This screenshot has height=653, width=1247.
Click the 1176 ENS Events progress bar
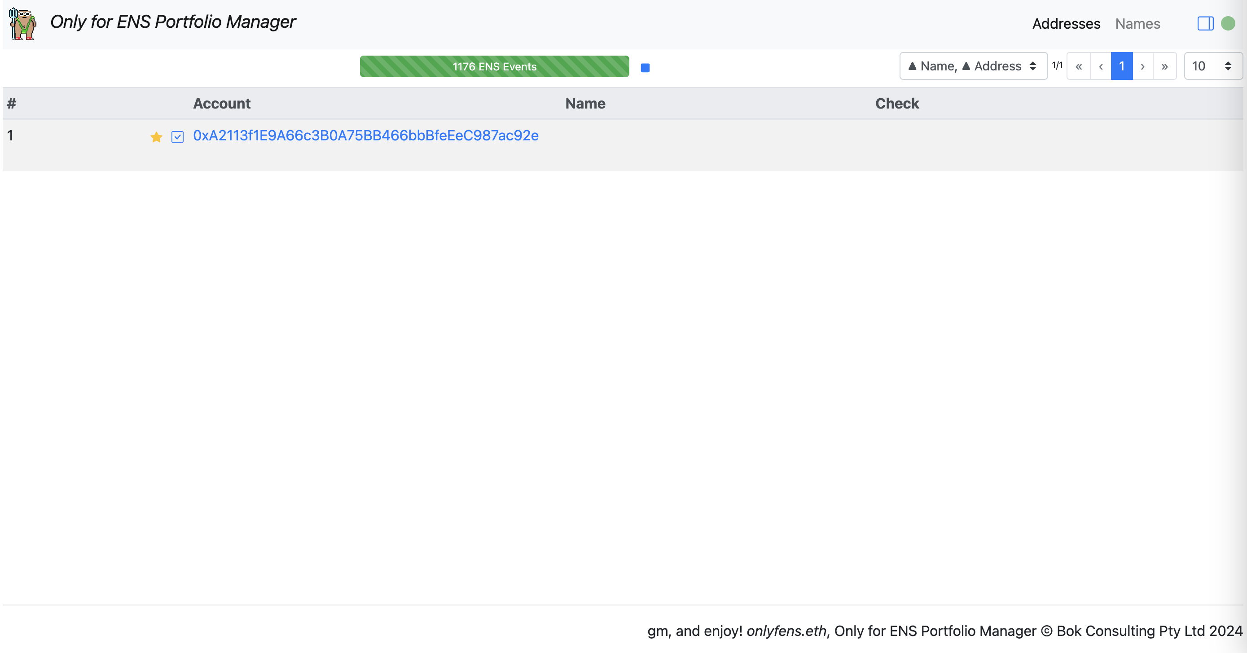(494, 67)
